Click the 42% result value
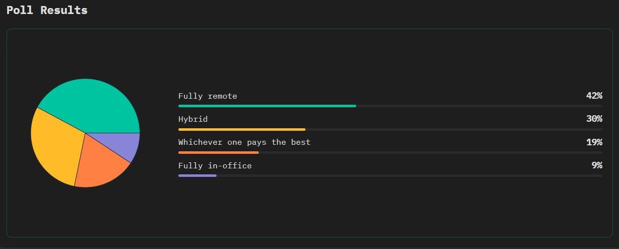Screen dimensions: 619x249 click(594, 96)
